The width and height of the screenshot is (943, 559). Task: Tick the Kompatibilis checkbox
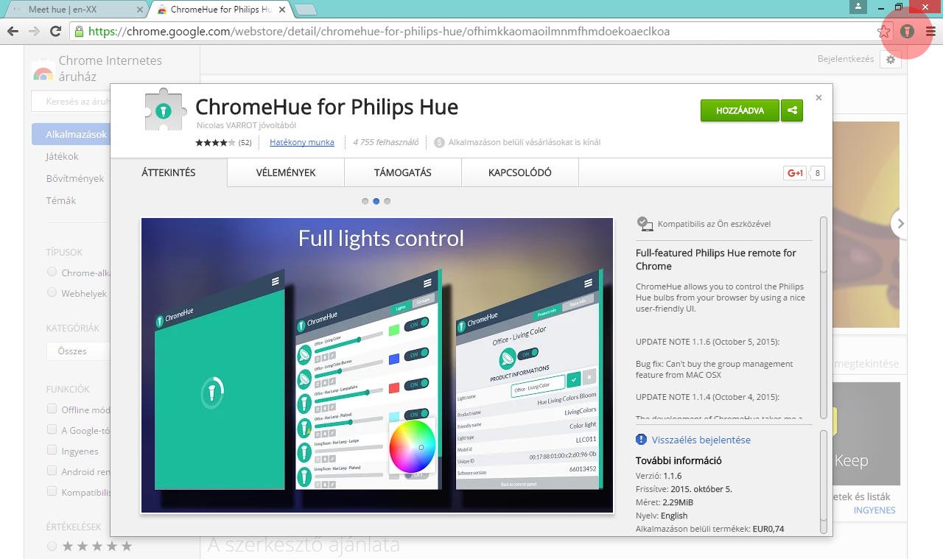click(52, 491)
